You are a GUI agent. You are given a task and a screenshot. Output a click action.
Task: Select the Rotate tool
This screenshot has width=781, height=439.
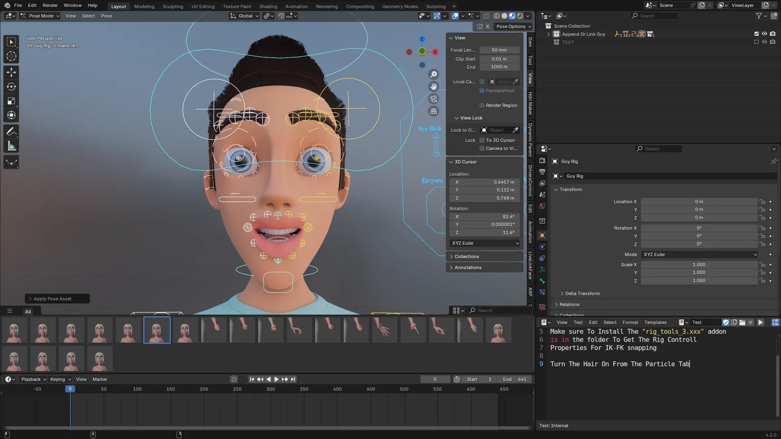11,86
